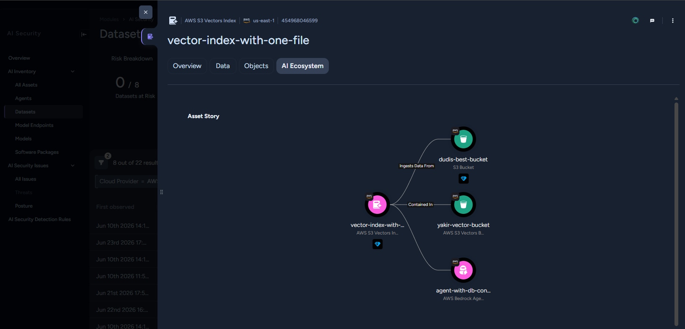
Task: Select the dudis-best-bucket node icon
Action: pos(463,139)
